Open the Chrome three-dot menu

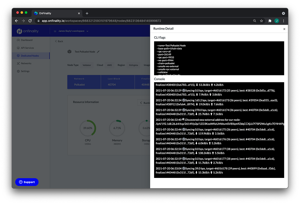(x=284, y=21)
